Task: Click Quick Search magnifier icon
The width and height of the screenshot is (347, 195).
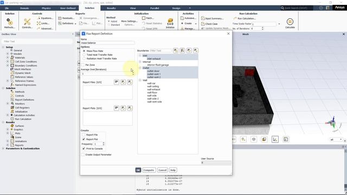Action: point(282,8)
